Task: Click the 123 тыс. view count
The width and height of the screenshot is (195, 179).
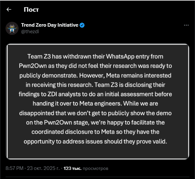Action: tap(72, 169)
